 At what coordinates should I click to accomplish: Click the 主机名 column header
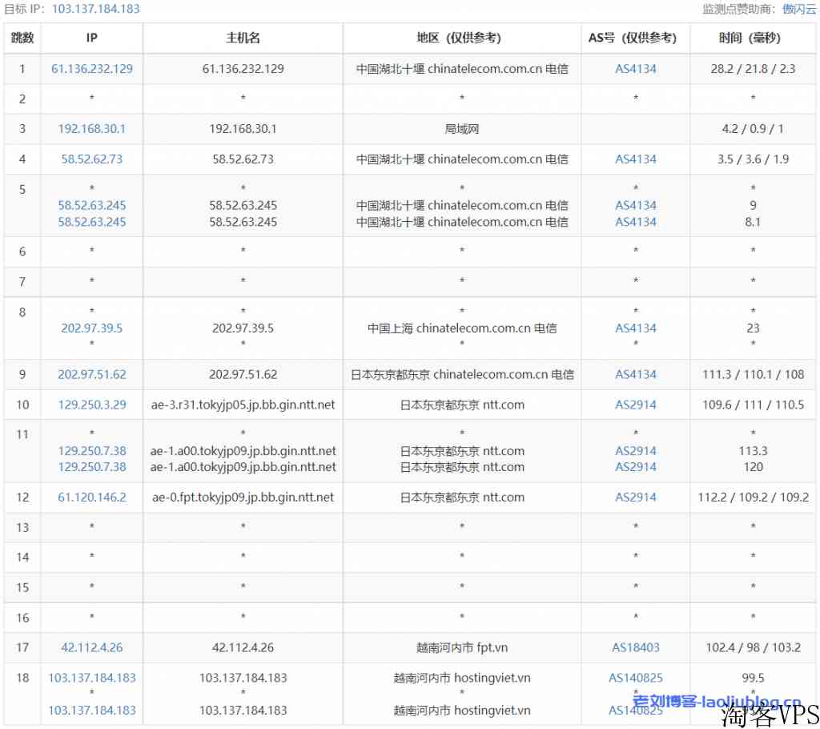point(243,38)
